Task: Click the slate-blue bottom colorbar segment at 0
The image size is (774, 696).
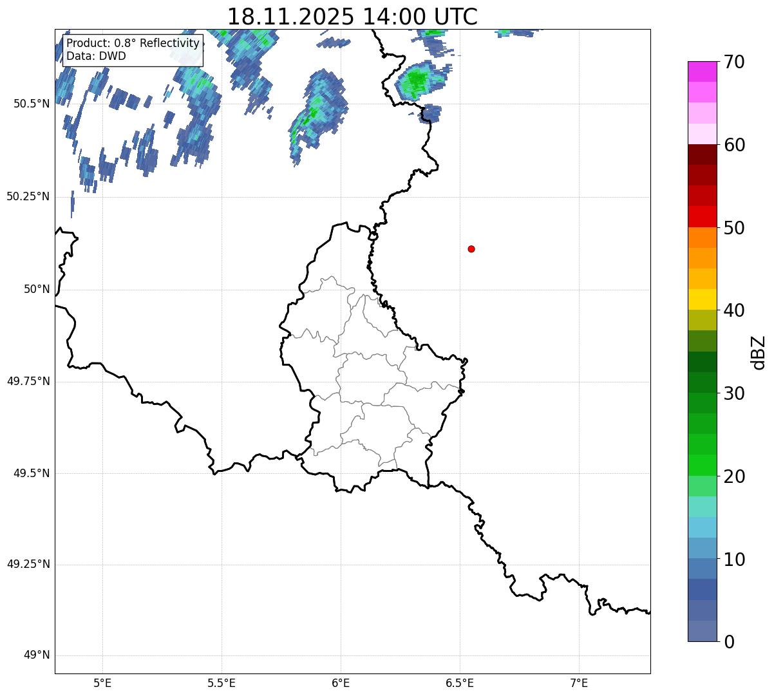Action: 701,631
